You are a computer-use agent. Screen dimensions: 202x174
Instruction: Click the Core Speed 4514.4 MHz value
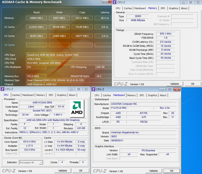pos(29,142)
